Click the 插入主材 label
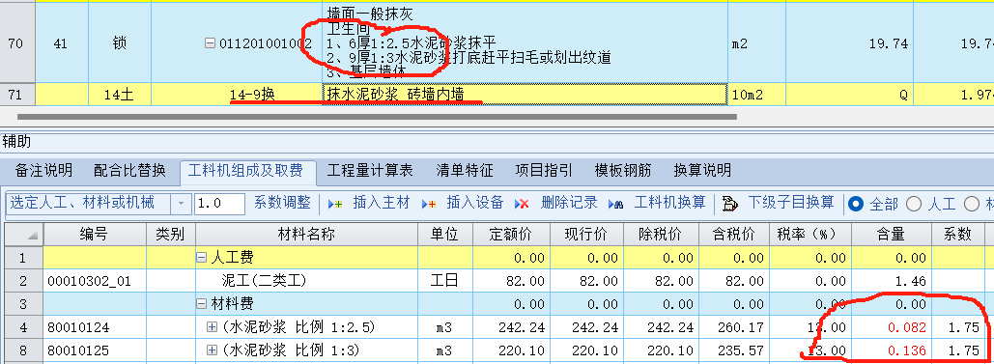 (x=382, y=203)
